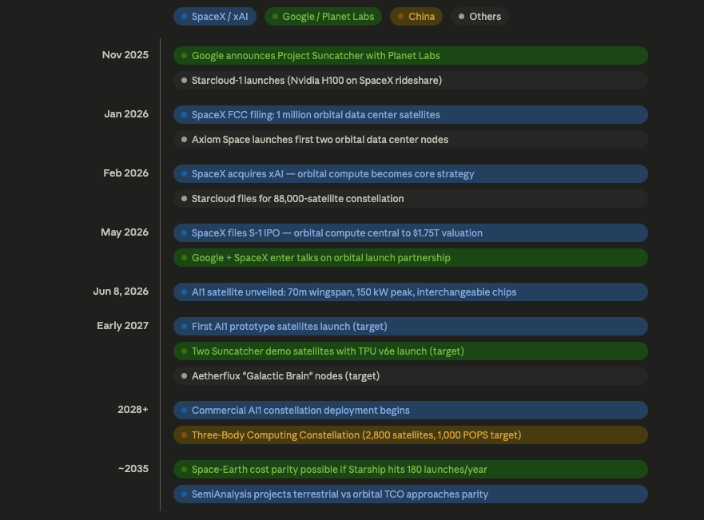
Task: Select the Google / Planet Labs legend chip
Action: pos(323,17)
